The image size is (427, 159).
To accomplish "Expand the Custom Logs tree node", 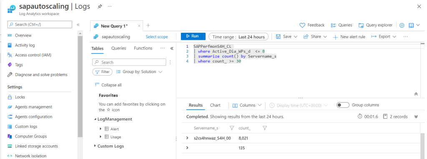I will point(95,146).
